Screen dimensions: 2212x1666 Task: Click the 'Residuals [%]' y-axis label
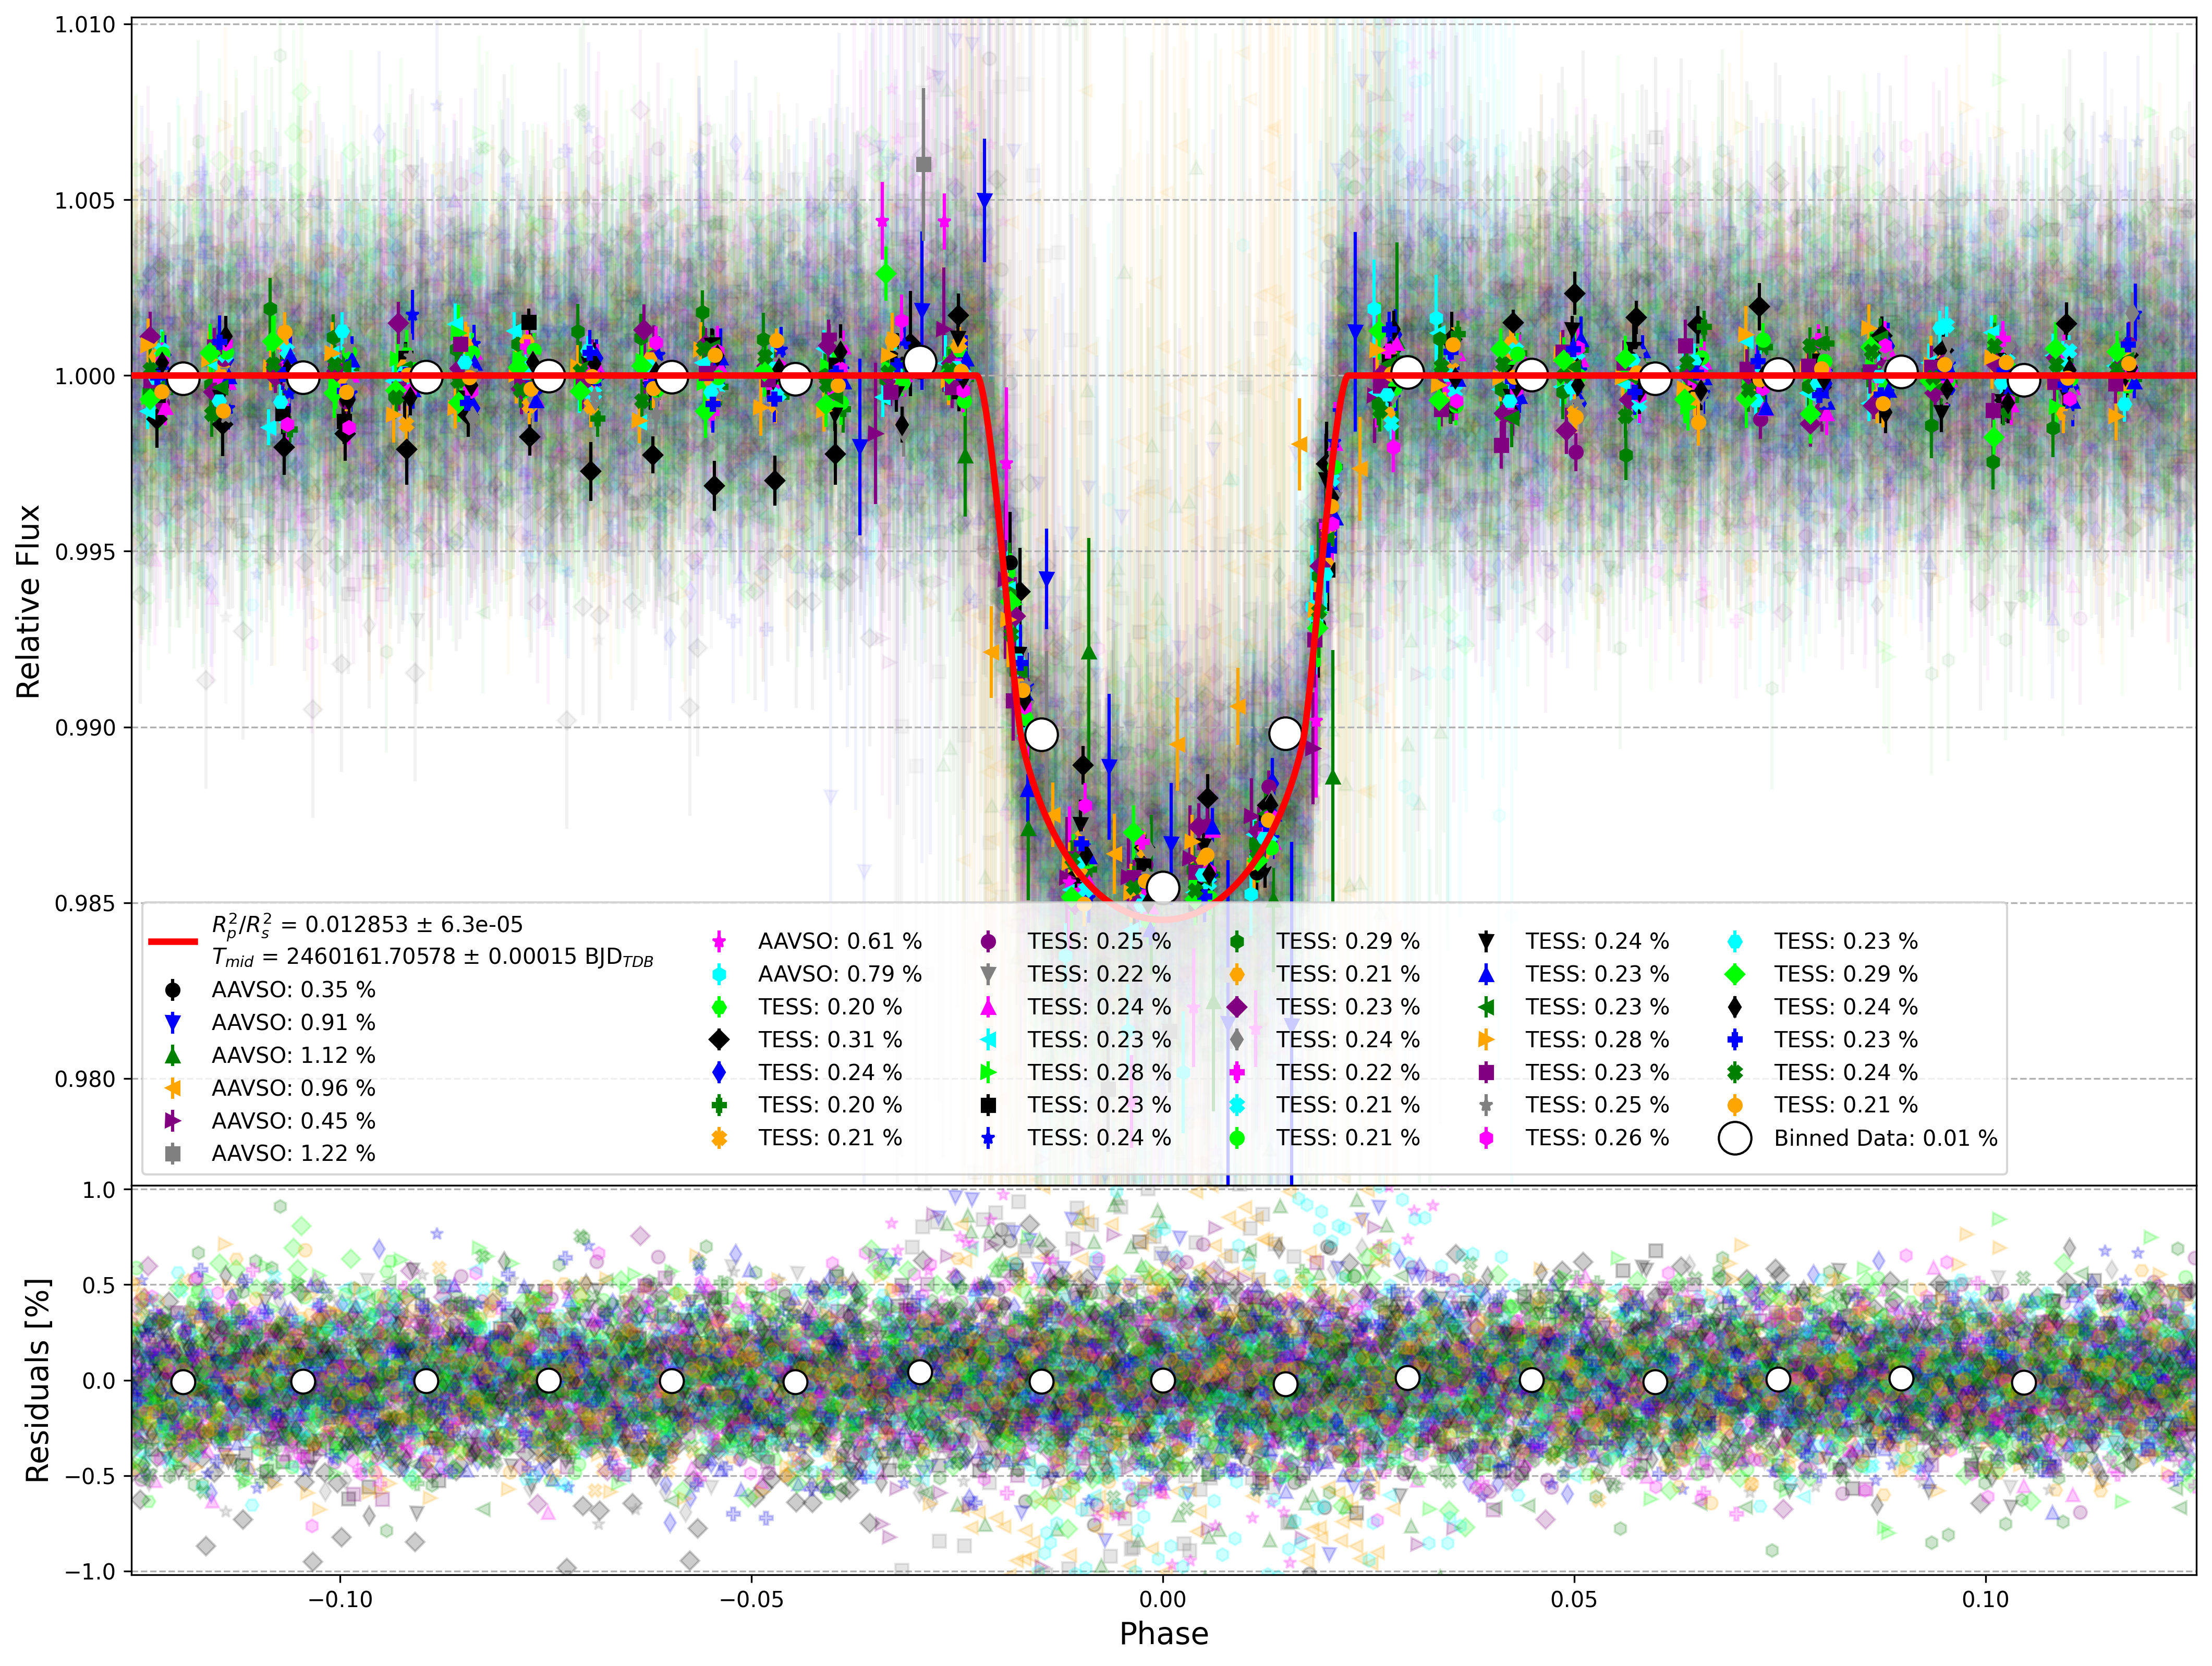(x=37, y=1380)
